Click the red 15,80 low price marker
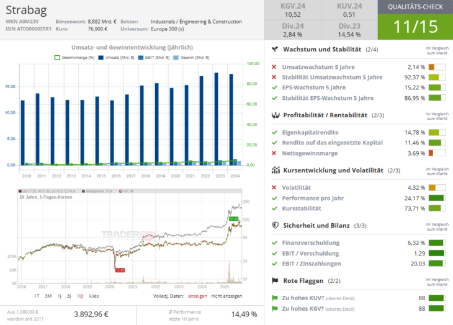 120,270
